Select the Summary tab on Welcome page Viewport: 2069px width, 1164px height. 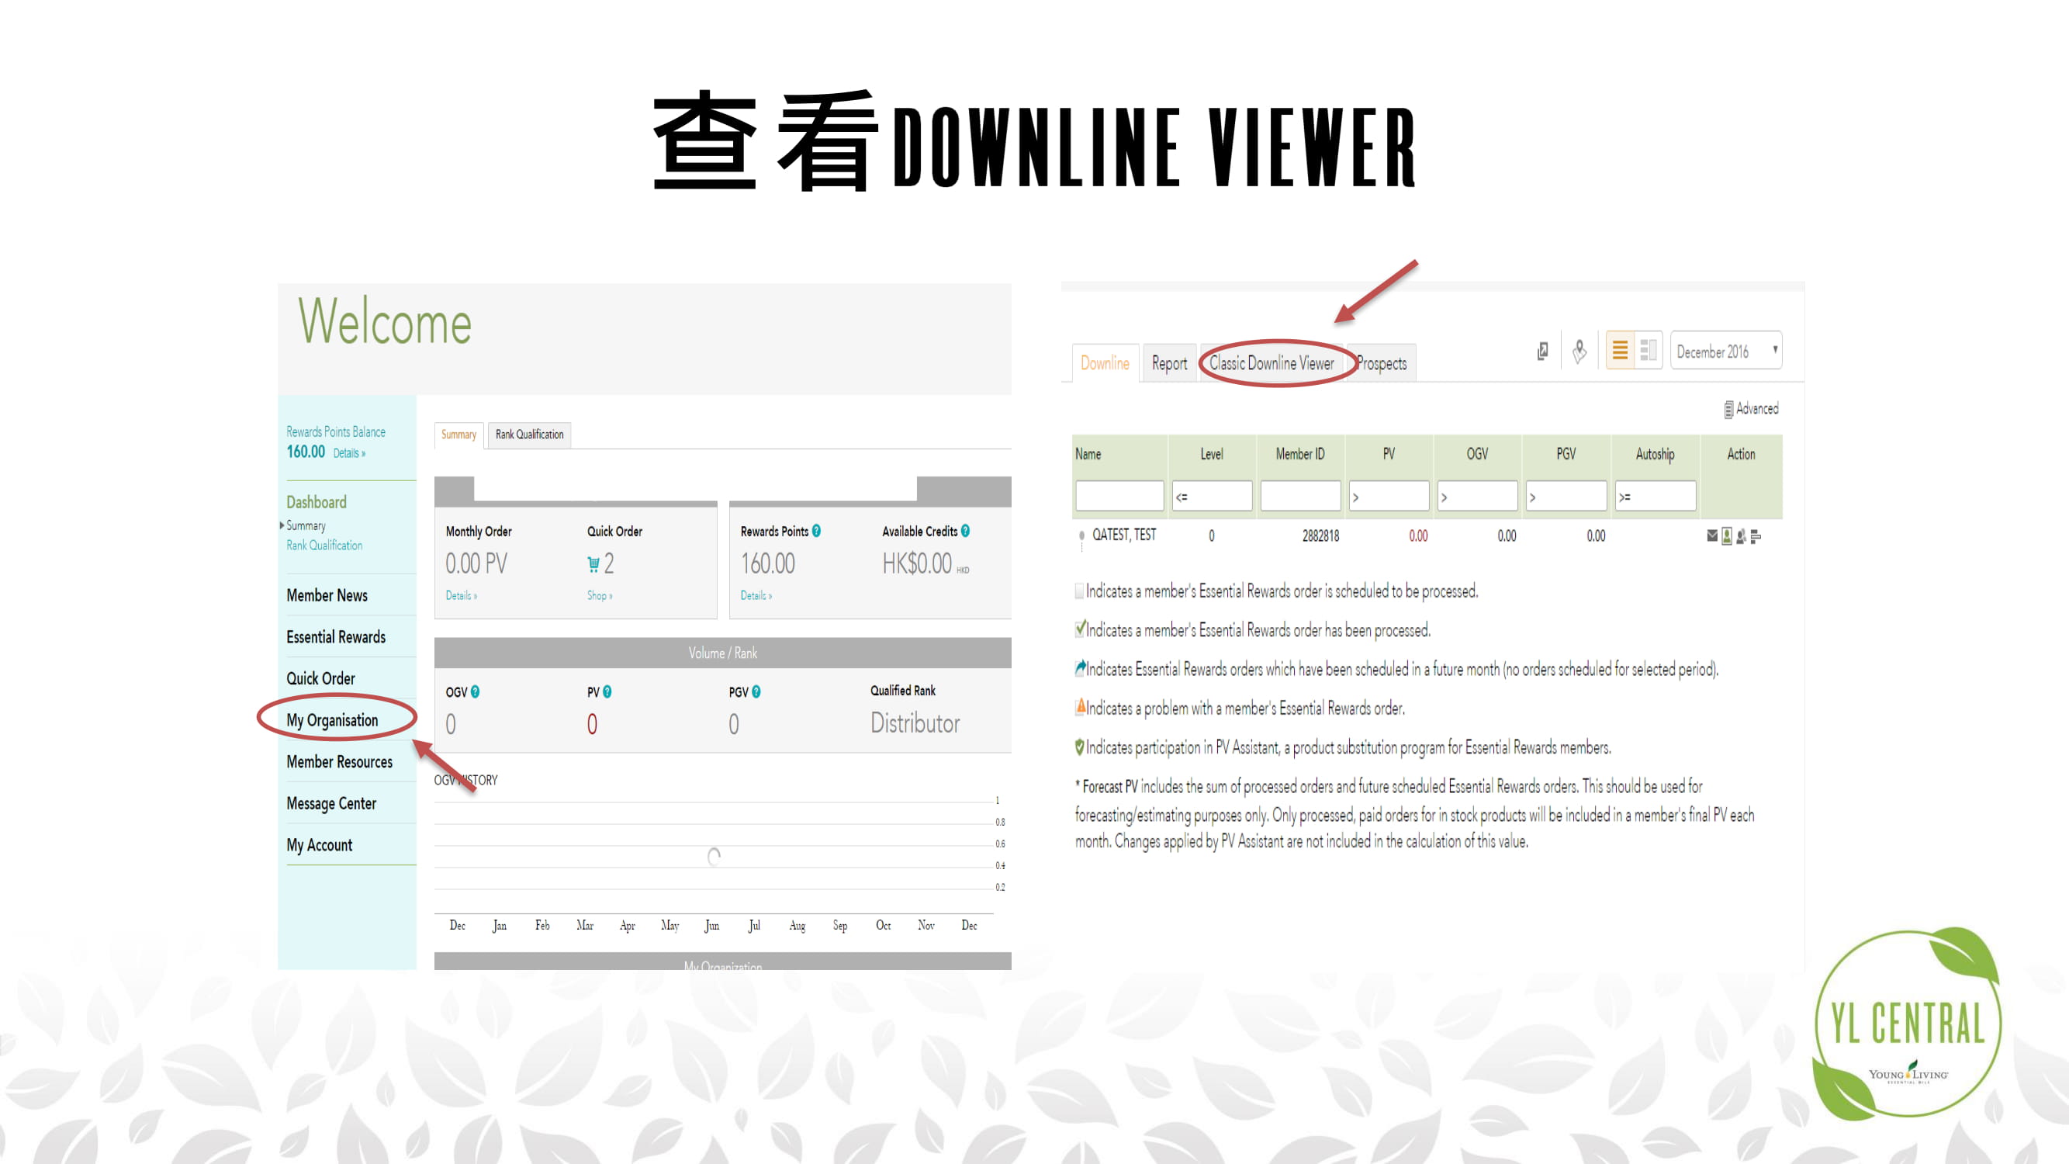pos(458,435)
